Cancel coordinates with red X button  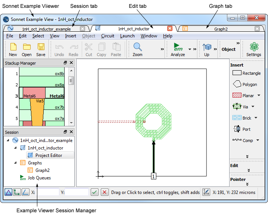pos(105,192)
